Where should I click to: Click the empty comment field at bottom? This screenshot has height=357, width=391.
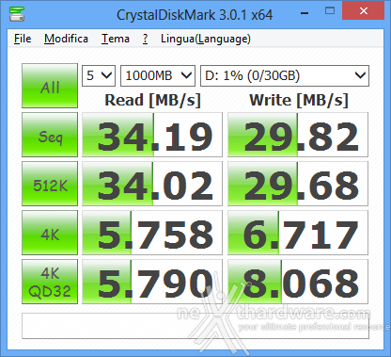click(195, 326)
